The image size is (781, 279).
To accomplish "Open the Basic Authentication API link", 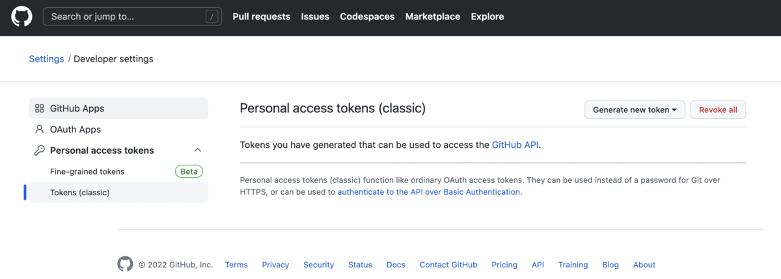I will point(429,192).
